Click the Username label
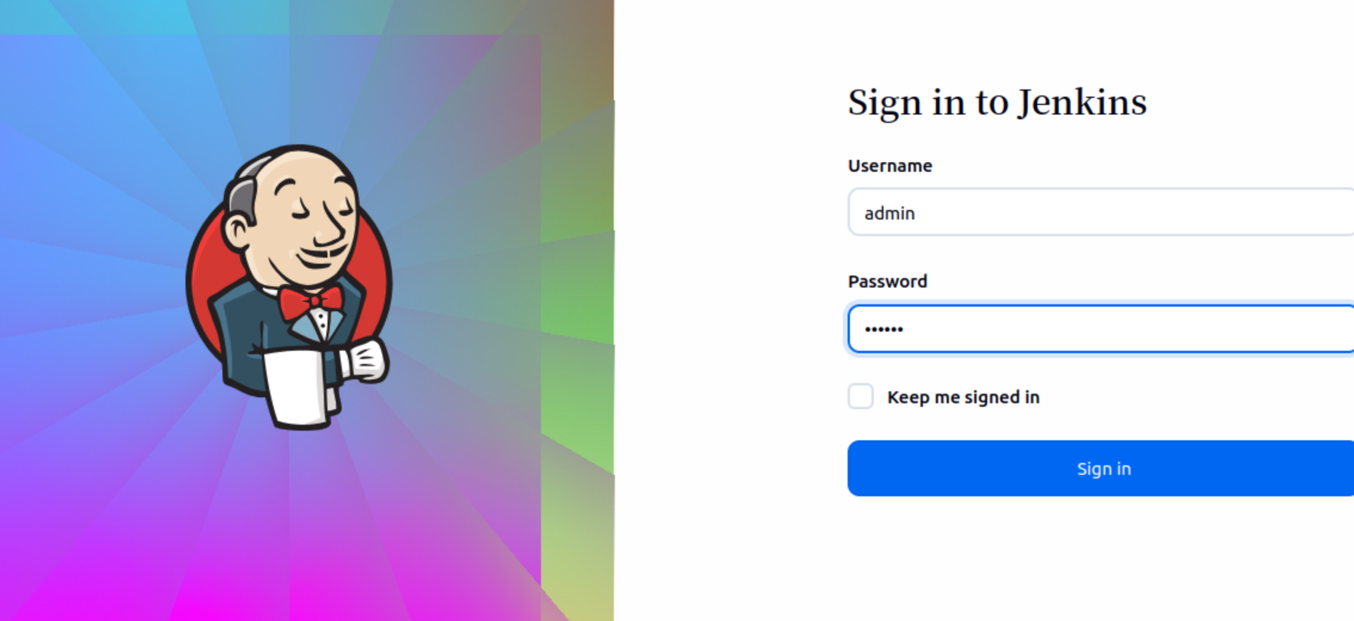This screenshot has width=1354, height=621. pyautogui.click(x=890, y=166)
